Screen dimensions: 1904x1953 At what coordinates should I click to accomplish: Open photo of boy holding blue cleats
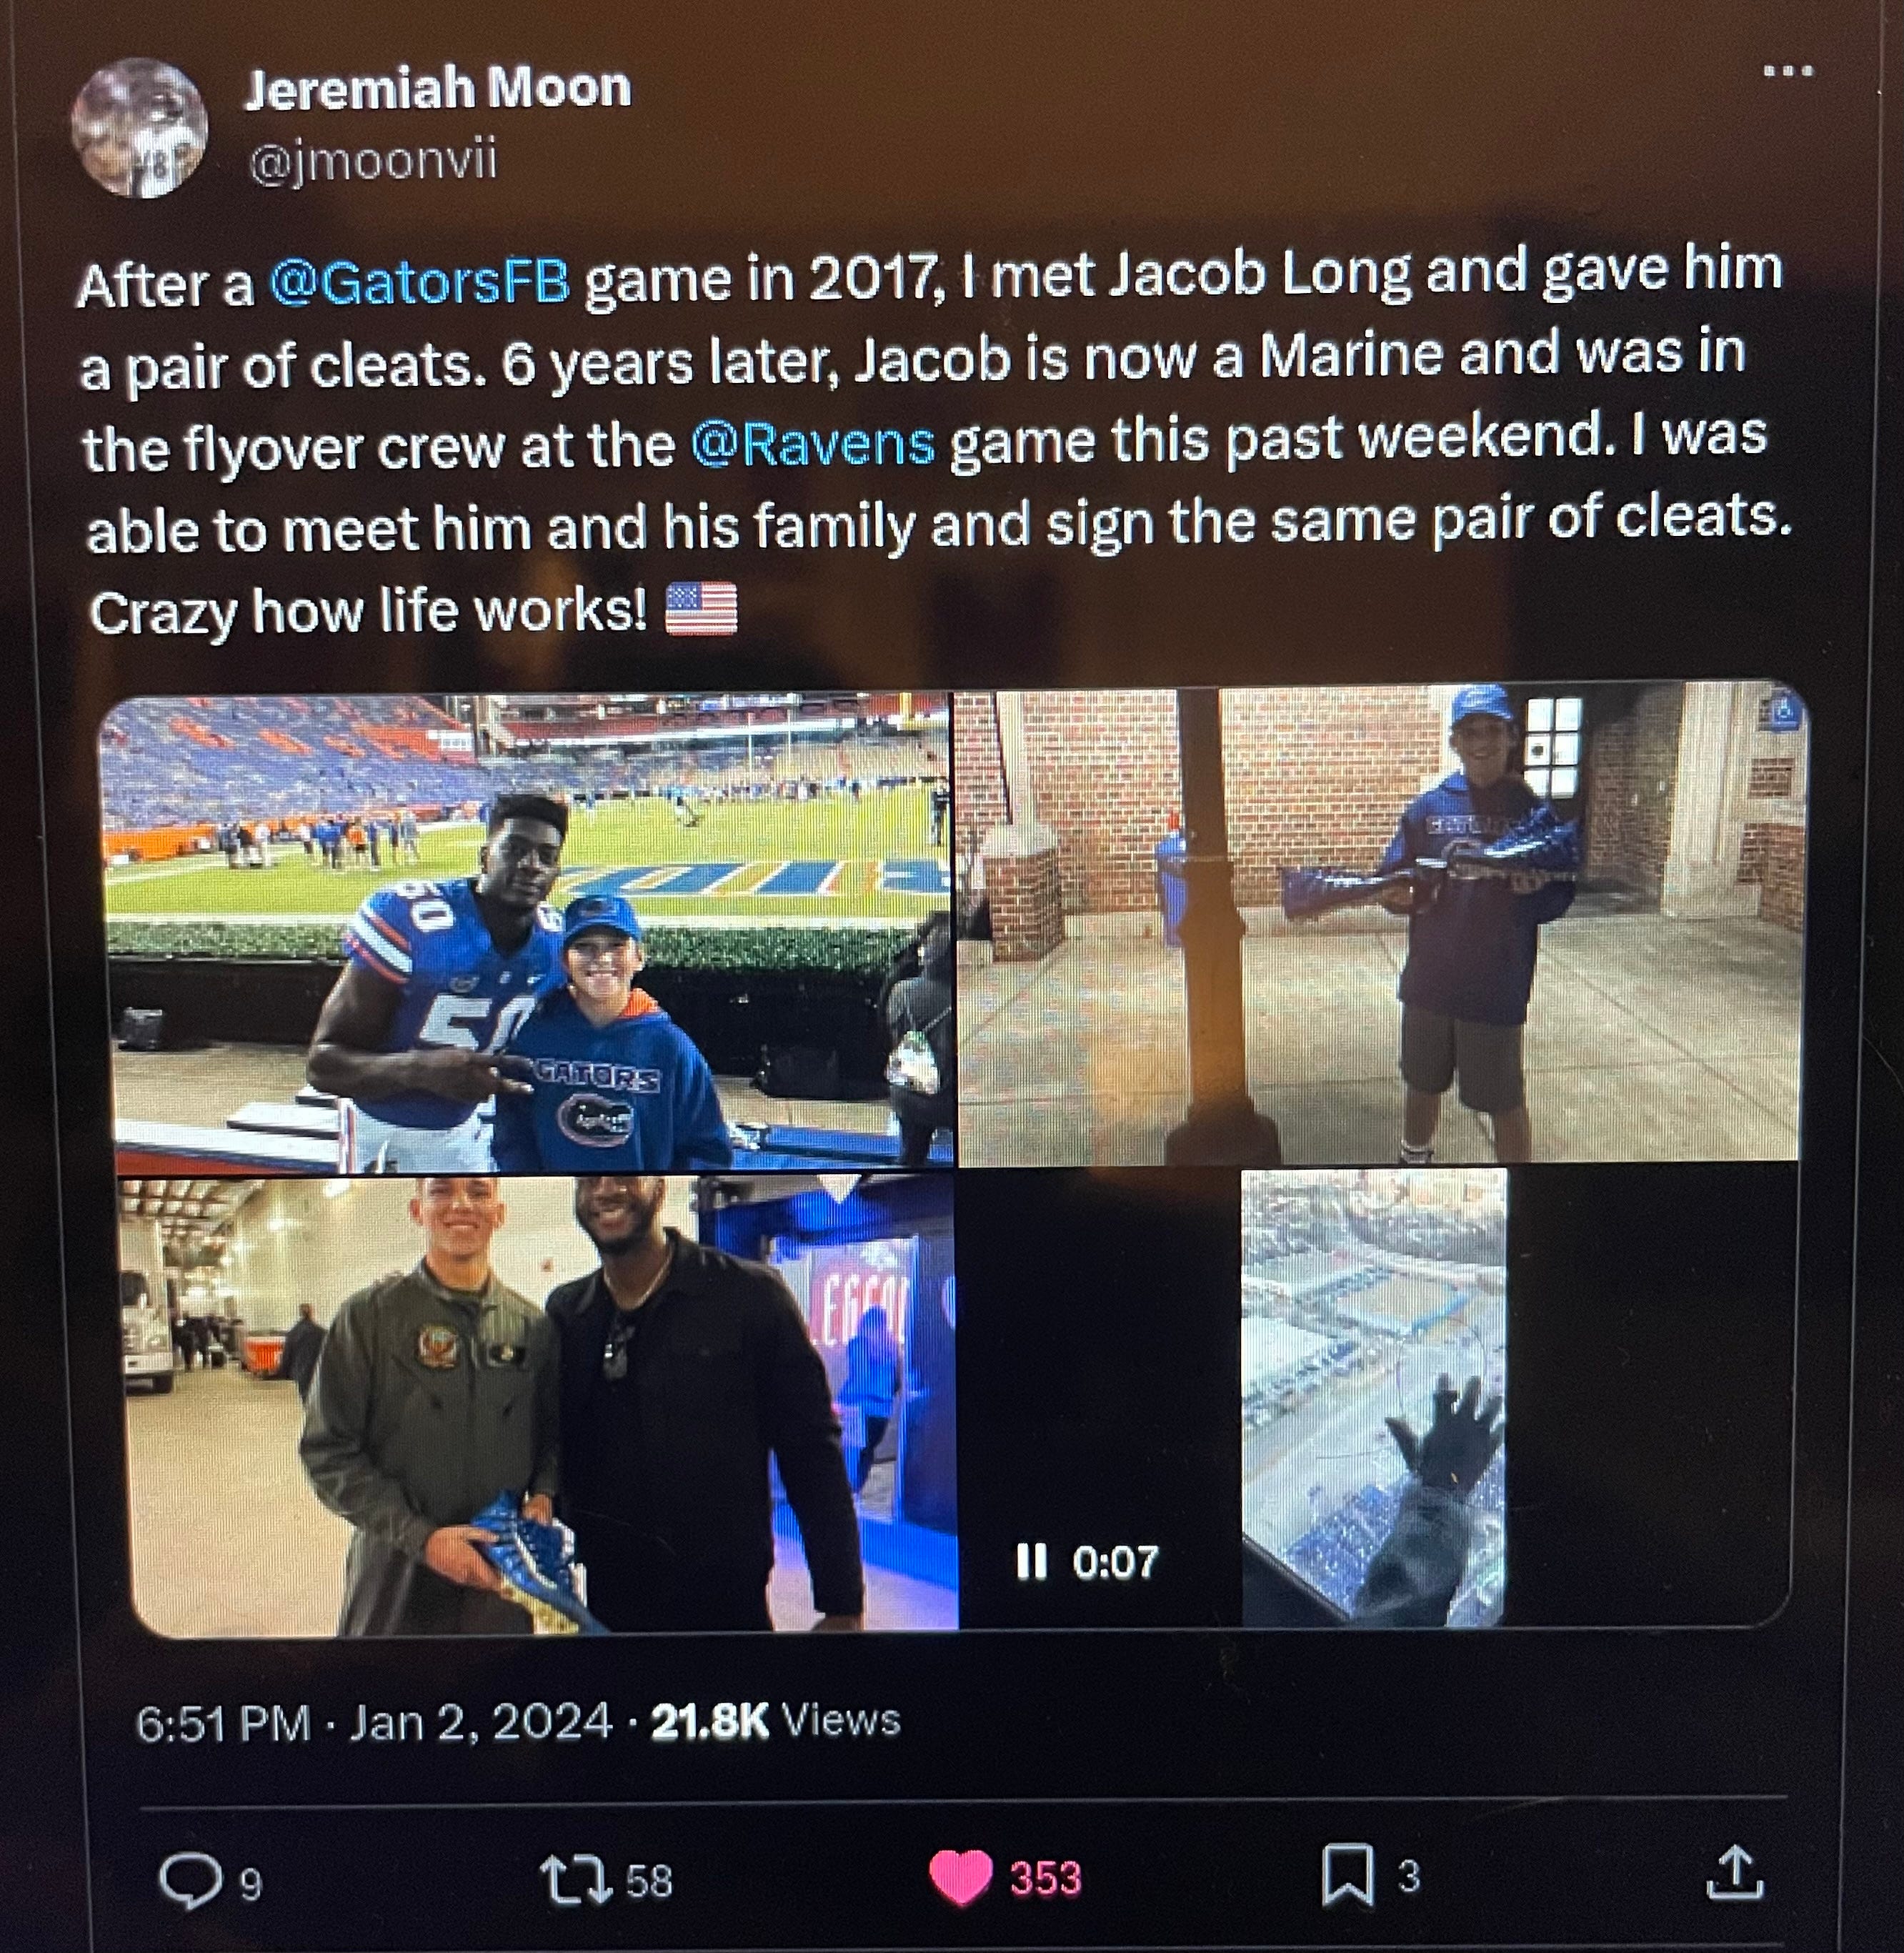pos(1381,925)
